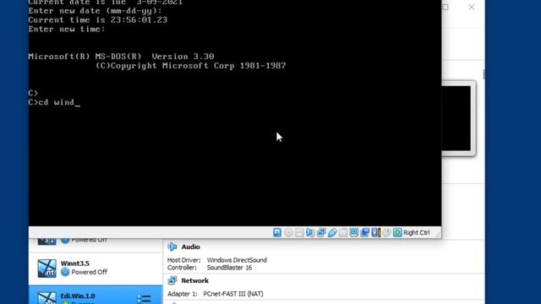The height and width of the screenshot is (304, 541).
Task: Open the Edi.Win.1.0 machine tools menu button
Action: pyautogui.click(x=144, y=298)
